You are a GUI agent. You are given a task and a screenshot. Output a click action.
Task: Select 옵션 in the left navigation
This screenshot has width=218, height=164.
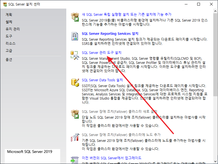point(9,60)
